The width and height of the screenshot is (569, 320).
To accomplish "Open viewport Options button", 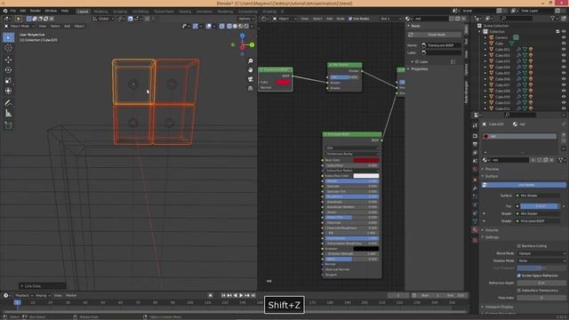I will pyautogui.click(x=246, y=19).
